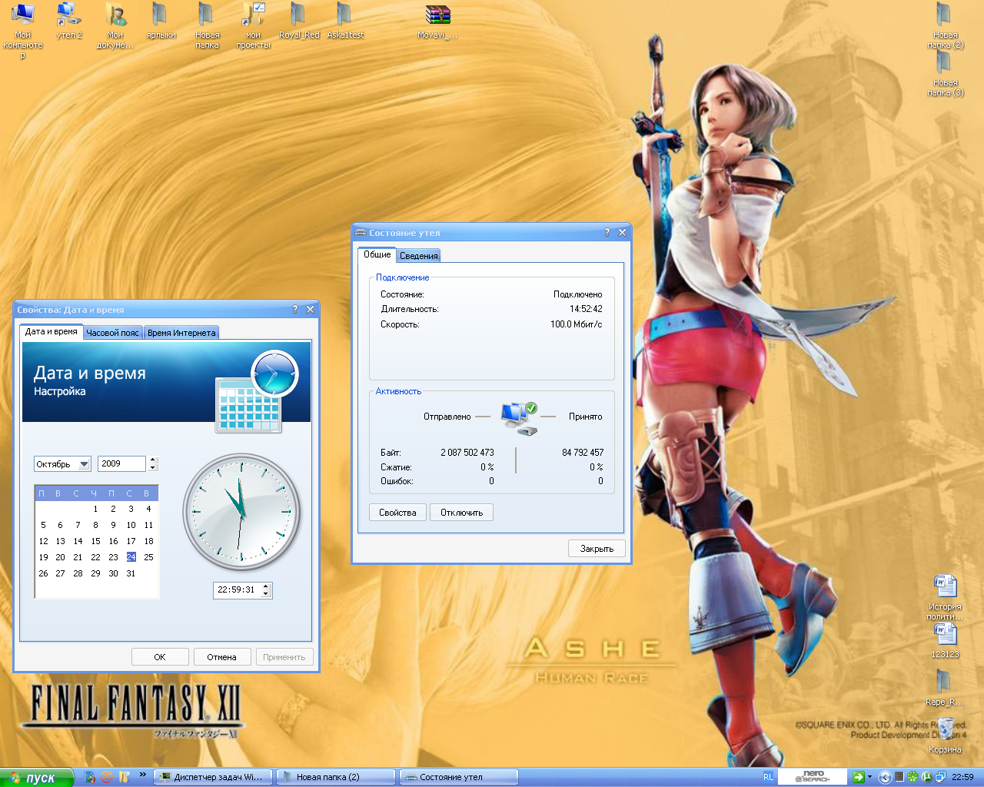
Task: Click the dark square tray icon
Action: pos(899,777)
